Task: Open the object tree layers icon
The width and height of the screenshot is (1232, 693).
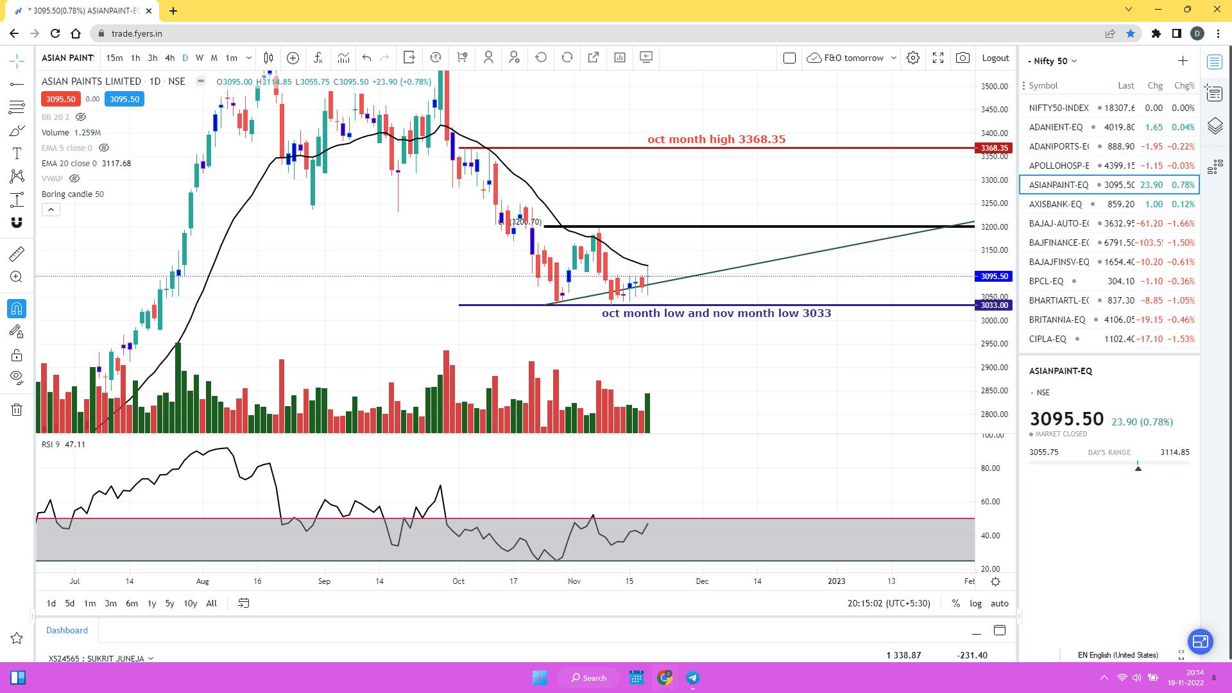Action: (1215, 126)
